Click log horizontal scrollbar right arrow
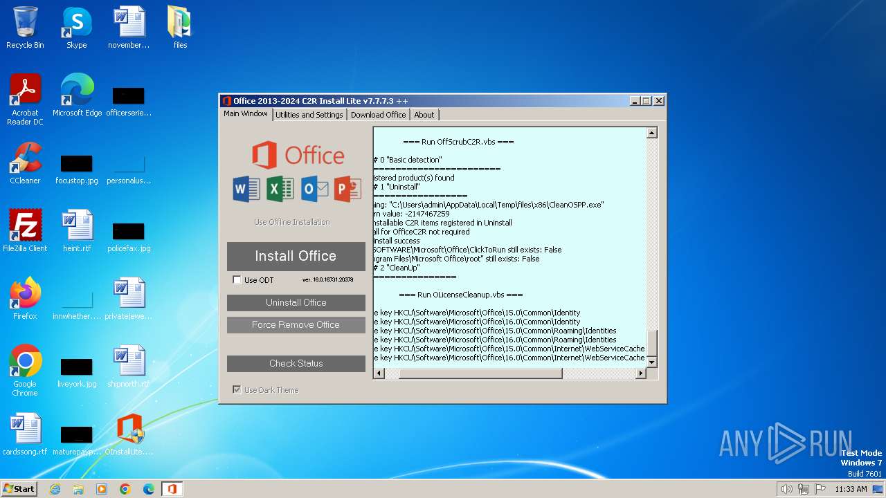 (640, 373)
